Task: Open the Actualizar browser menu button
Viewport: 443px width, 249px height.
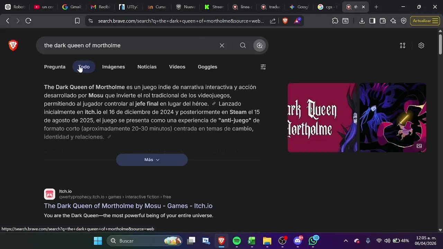Action: [425, 21]
